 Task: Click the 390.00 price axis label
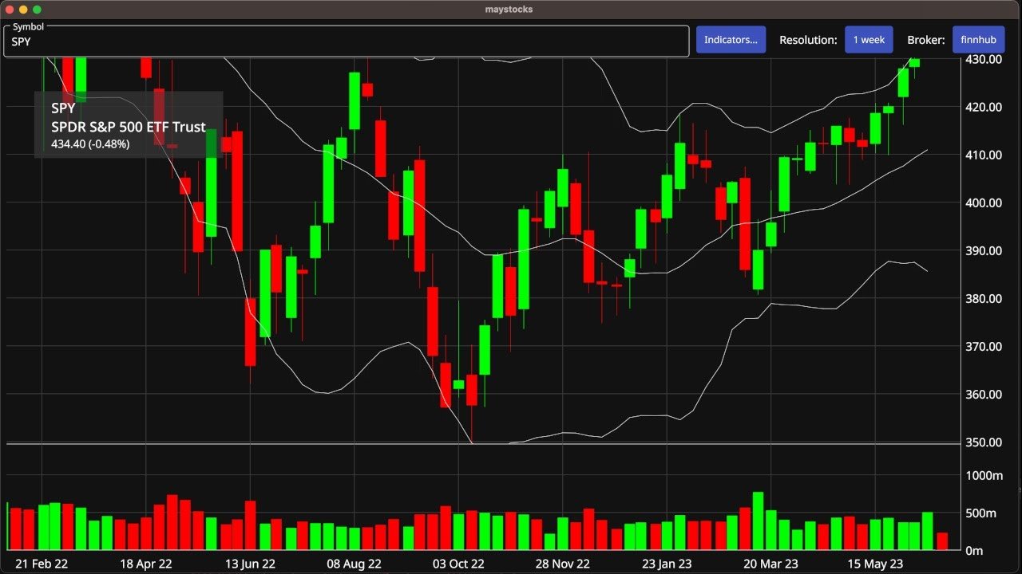[x=982, y=250]
